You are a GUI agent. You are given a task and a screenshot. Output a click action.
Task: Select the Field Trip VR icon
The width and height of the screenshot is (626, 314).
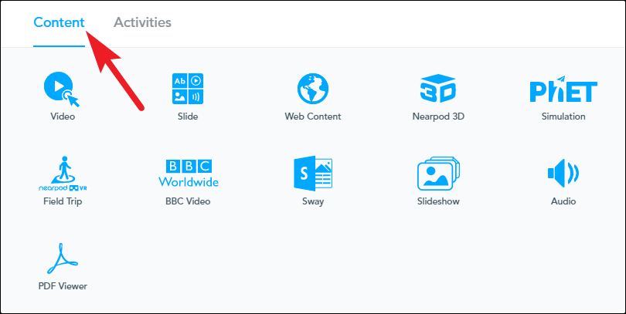tap(63, 174)
